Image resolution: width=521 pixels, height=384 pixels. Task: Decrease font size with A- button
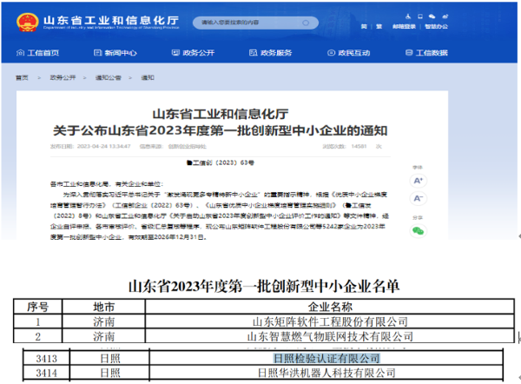coord(418,198)
